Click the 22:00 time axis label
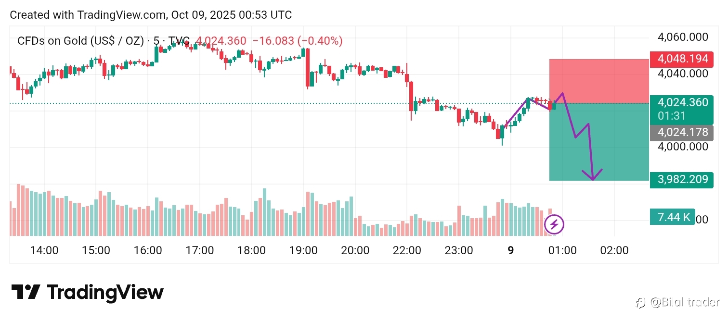Viewport: 728px width, 321px height. pyautogui.click(x=407, y=250)
